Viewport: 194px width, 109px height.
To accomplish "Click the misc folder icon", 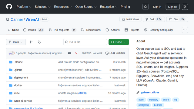I will coord(11,93).
